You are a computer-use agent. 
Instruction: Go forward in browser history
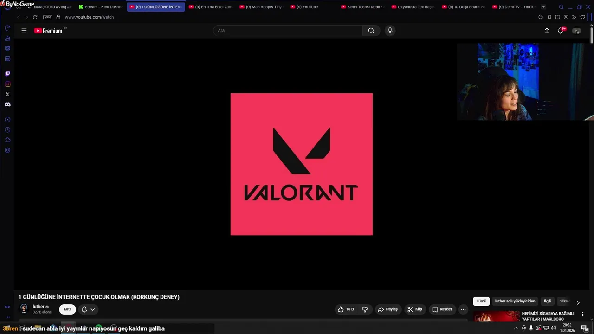tap(26, 17)
